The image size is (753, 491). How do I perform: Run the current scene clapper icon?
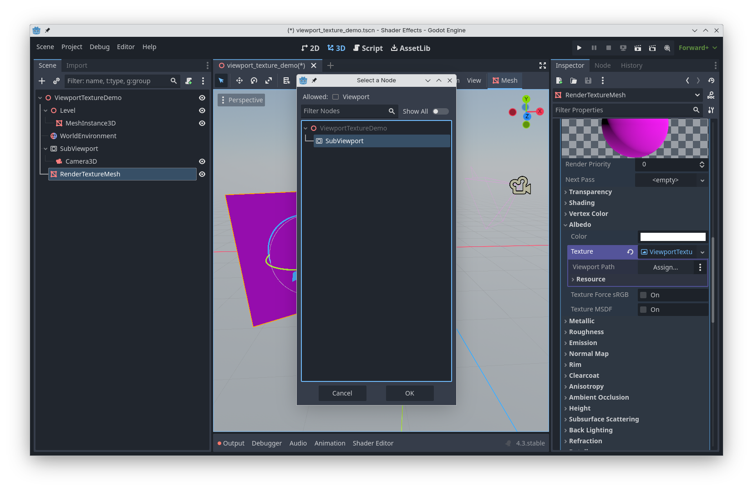click(x=638, y=48)
